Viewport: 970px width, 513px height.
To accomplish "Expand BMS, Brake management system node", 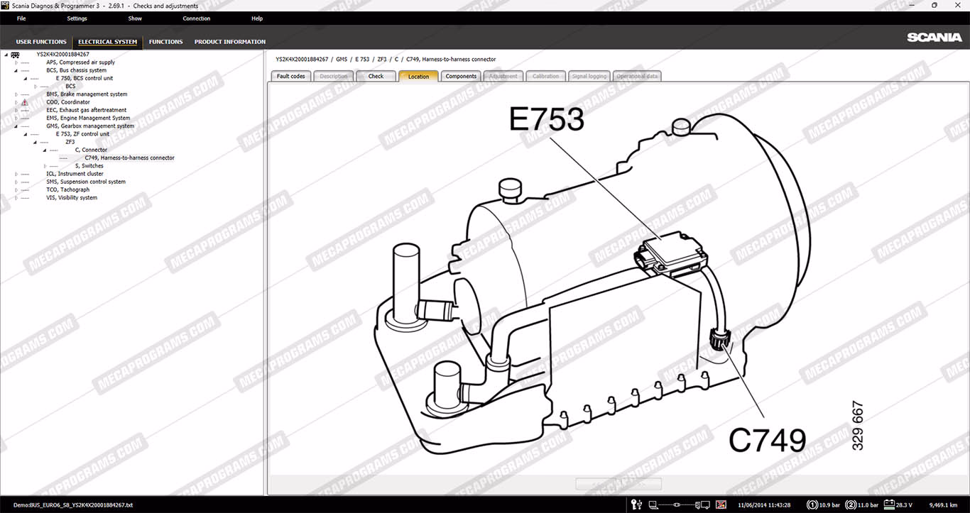I will 16,94.
